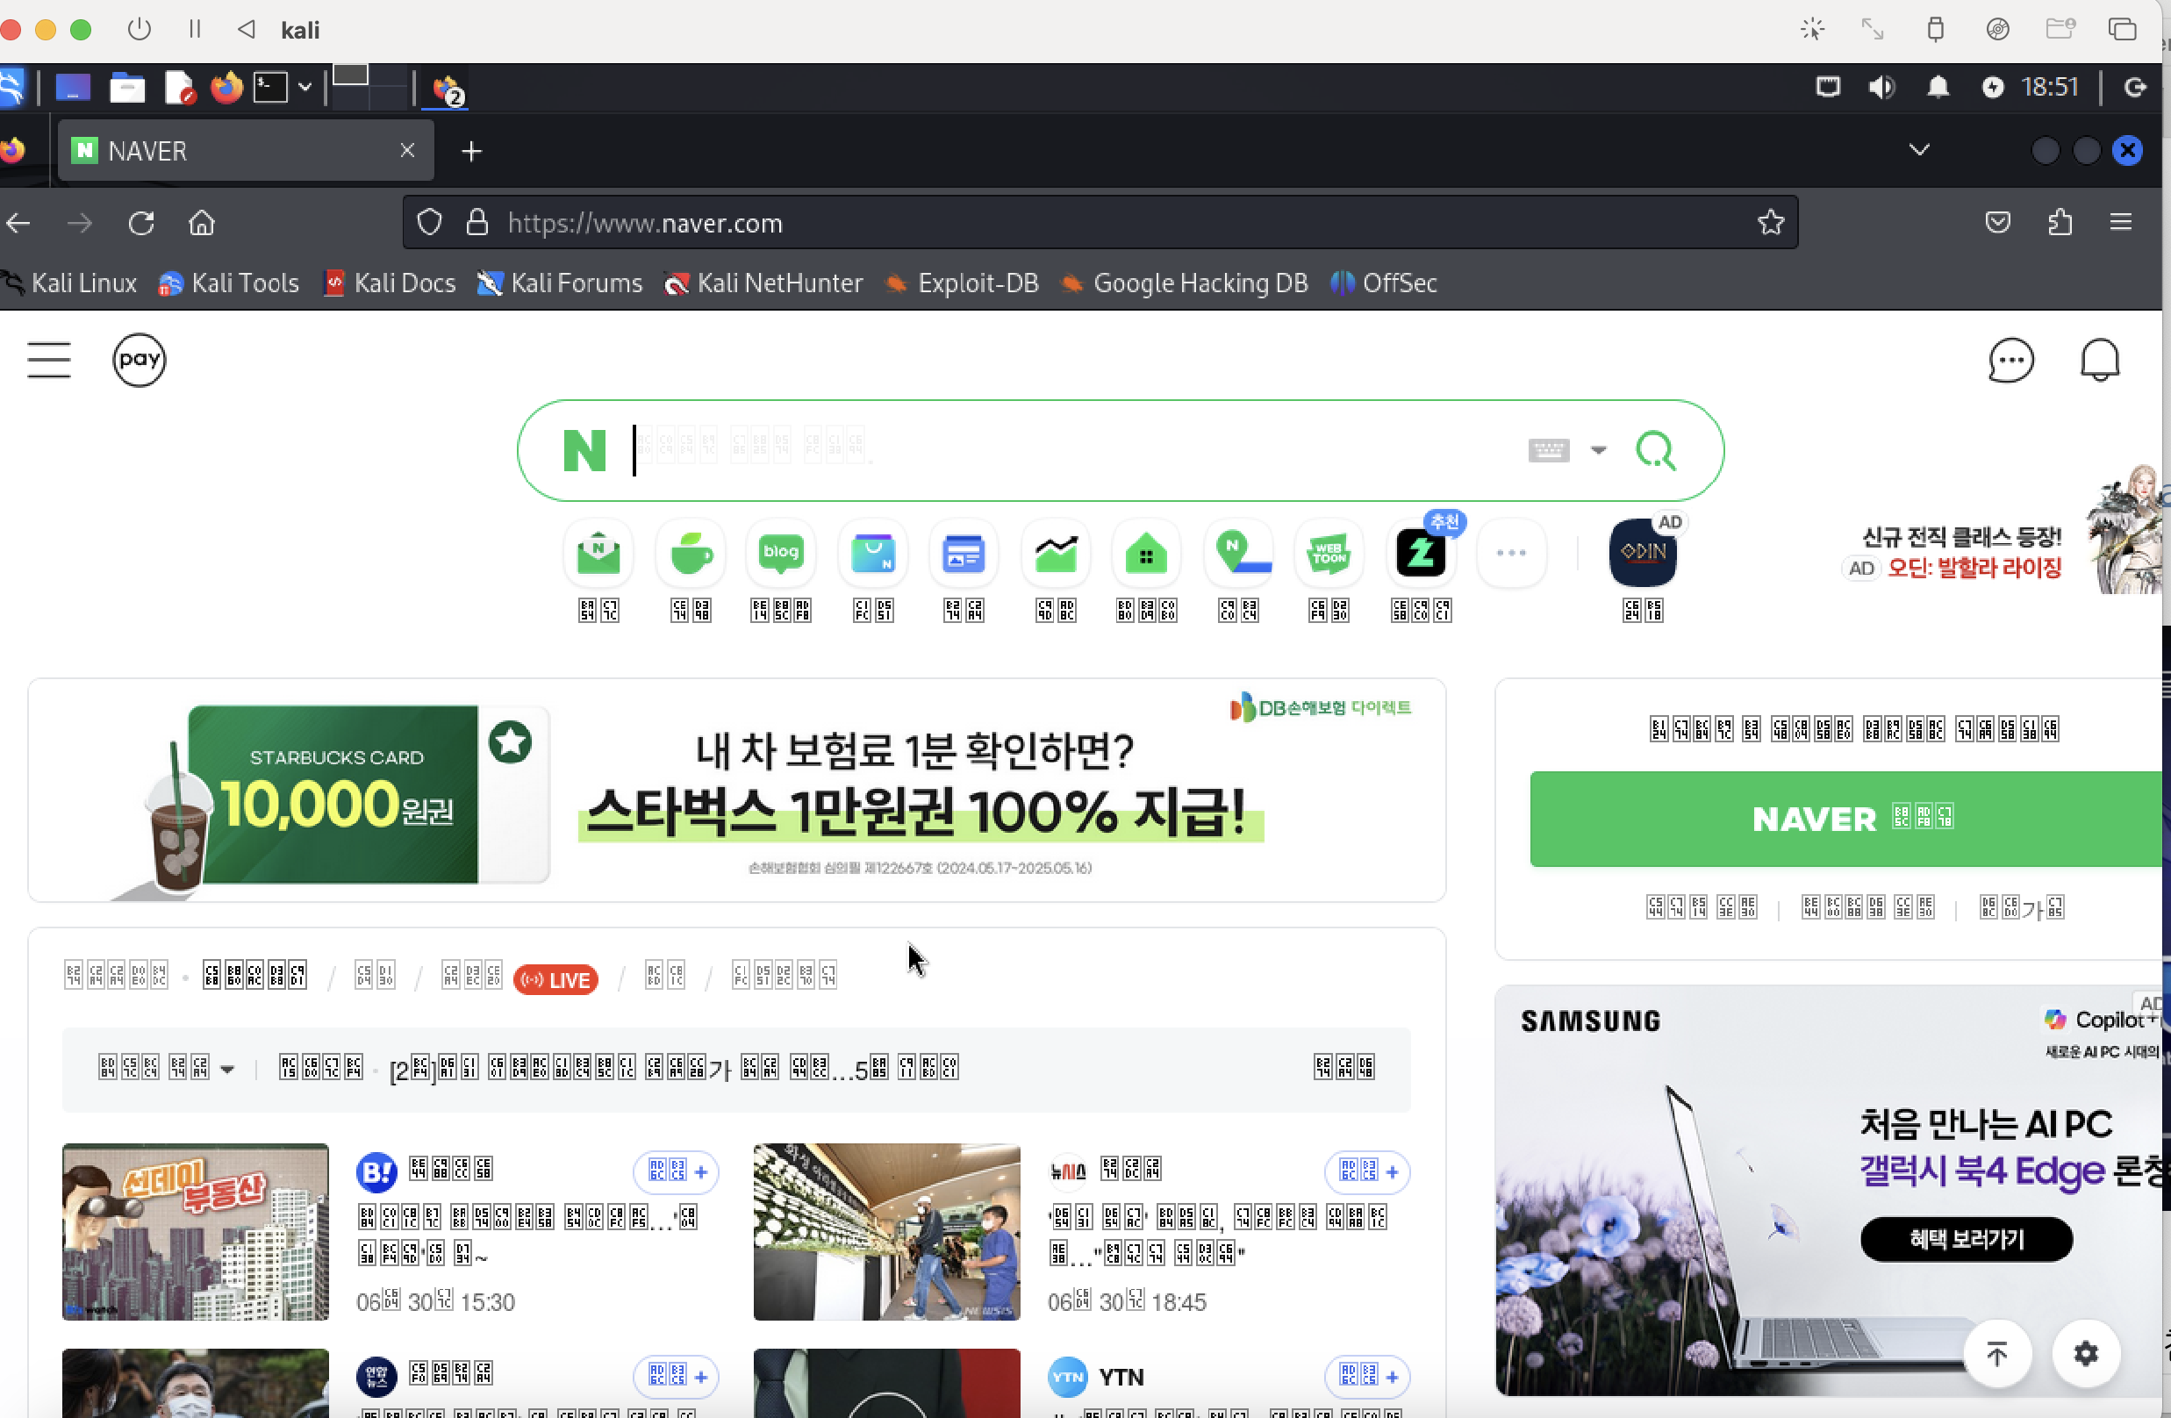The width and height of the screenshot is (2171, 1418).
Task: Subscribe to Newsis press plus button
Action: (x=1367, y=1171)
